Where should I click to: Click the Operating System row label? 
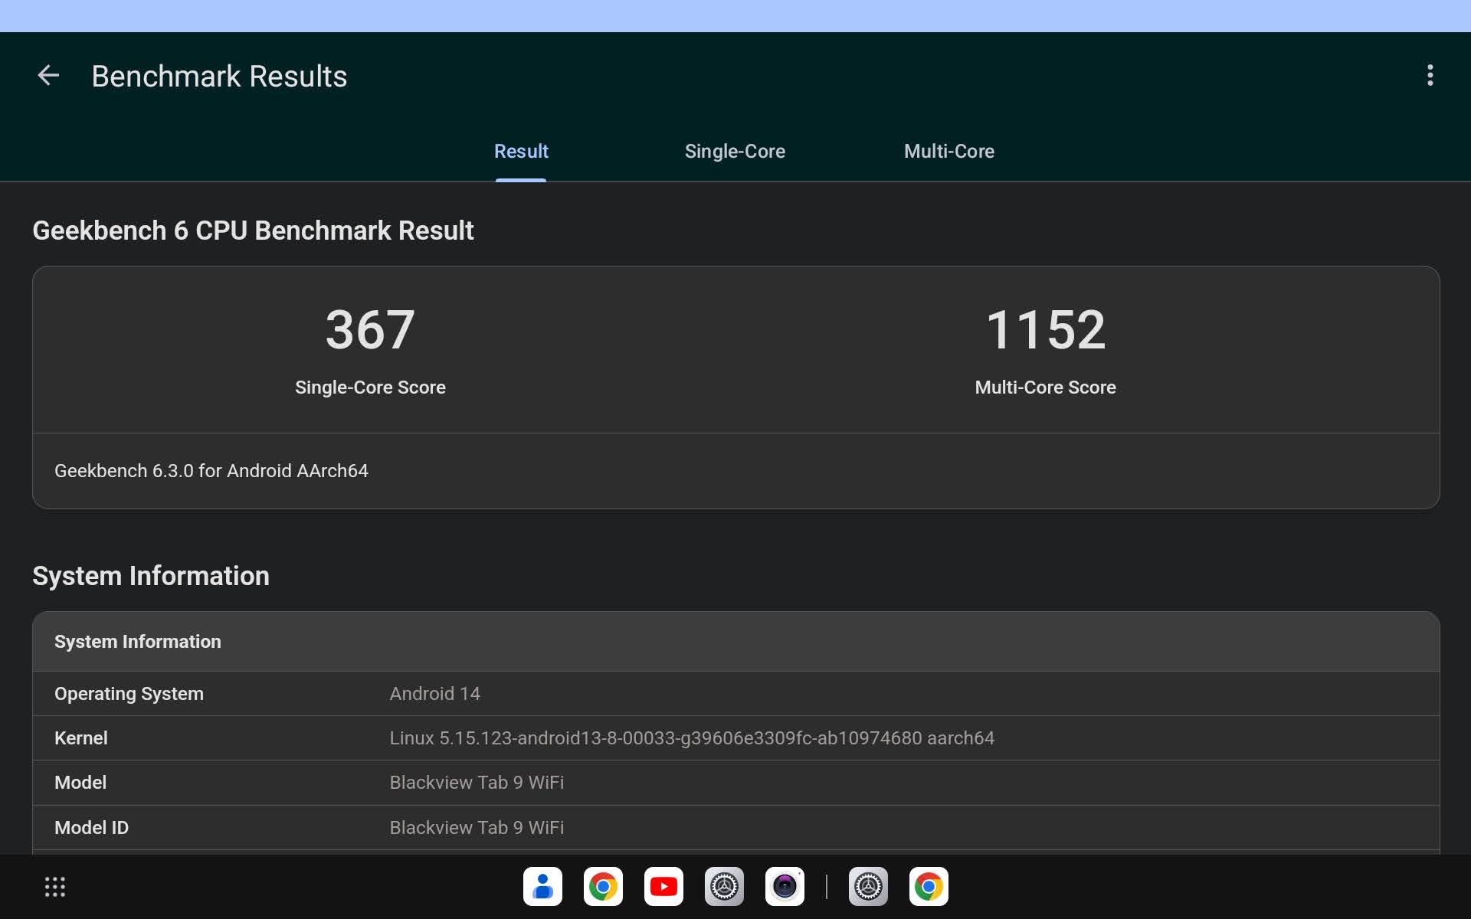click(129, 694)
